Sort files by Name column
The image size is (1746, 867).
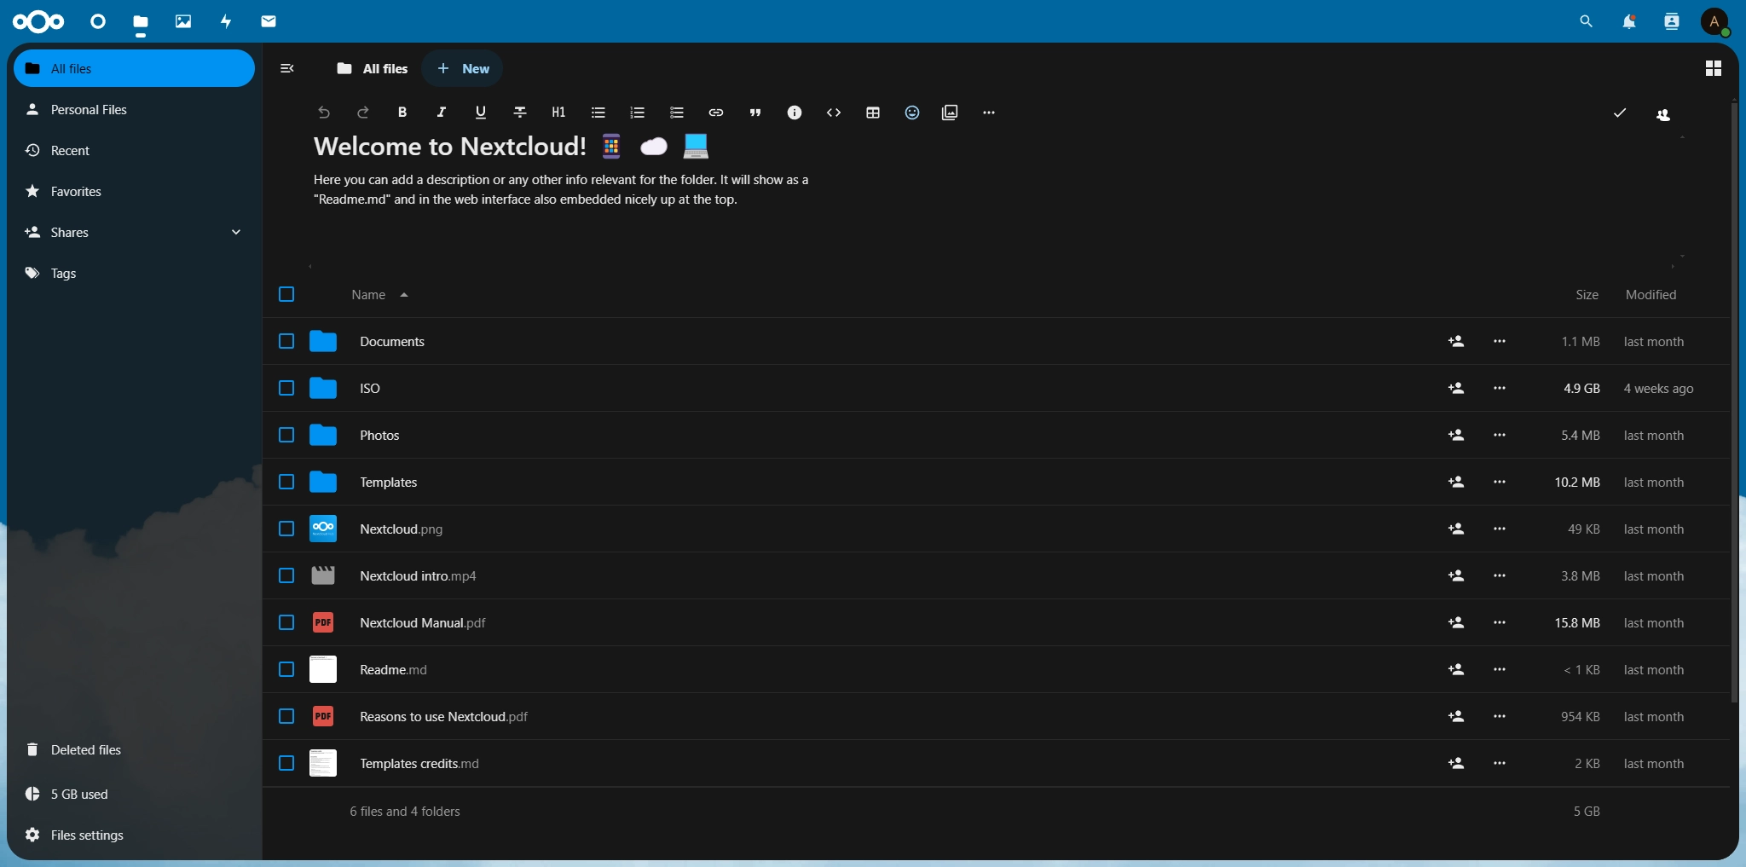379,294
